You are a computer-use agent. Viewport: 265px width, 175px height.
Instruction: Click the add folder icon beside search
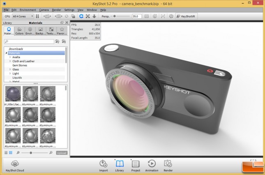coord(58,41)
